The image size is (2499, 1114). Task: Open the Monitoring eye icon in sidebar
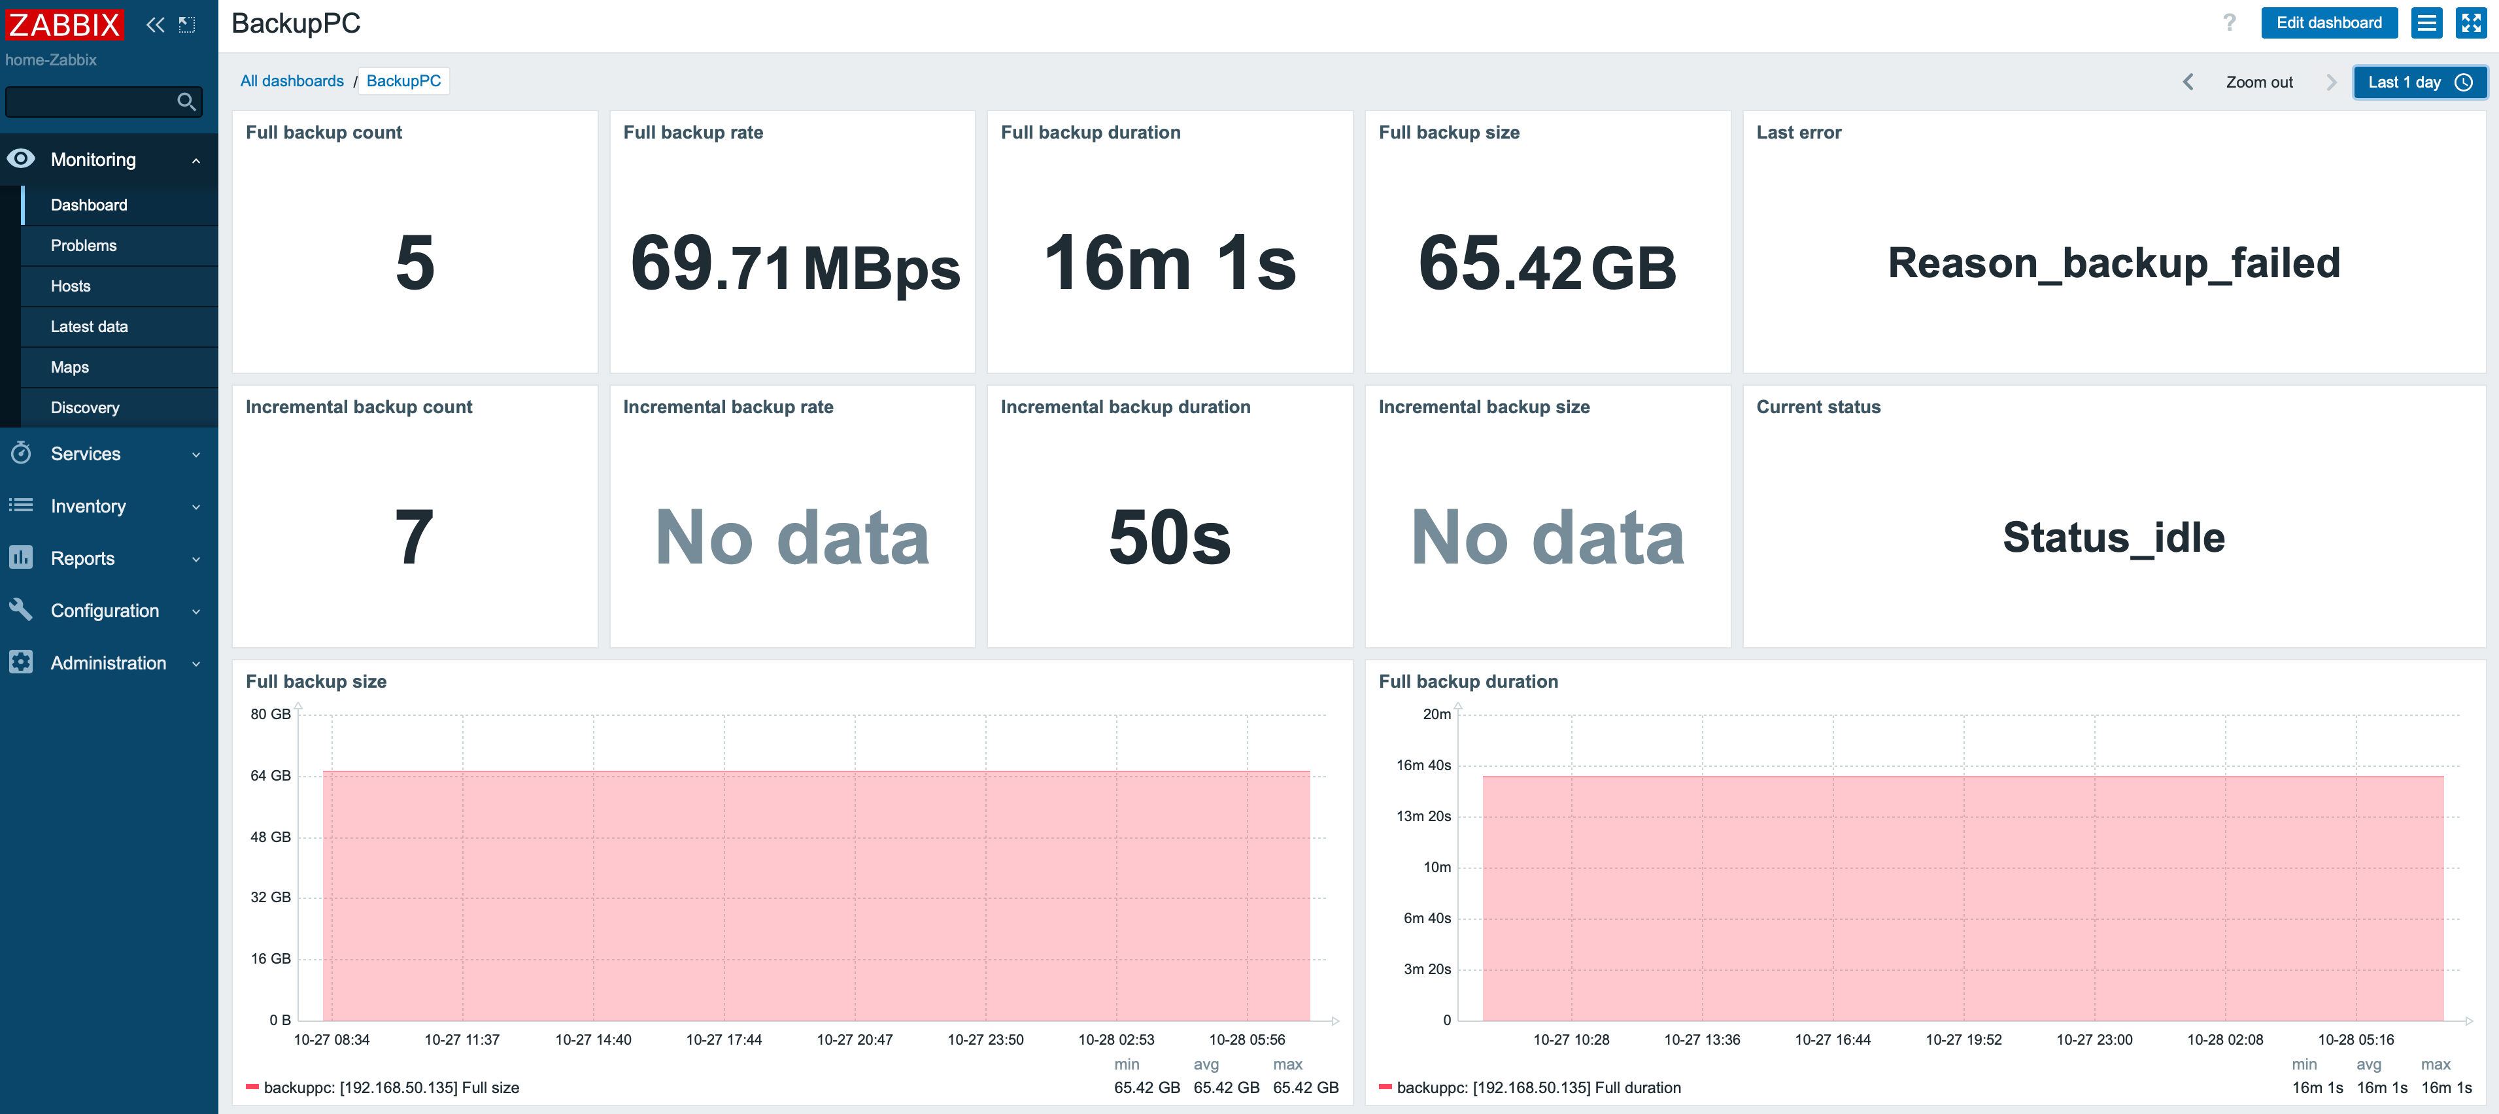[20, 159]
